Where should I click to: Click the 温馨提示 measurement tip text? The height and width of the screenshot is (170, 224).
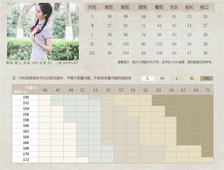coord(165,62)
